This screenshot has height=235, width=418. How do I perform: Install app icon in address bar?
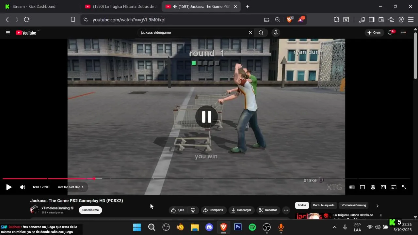pyautogui.click(x=267, y=20)
